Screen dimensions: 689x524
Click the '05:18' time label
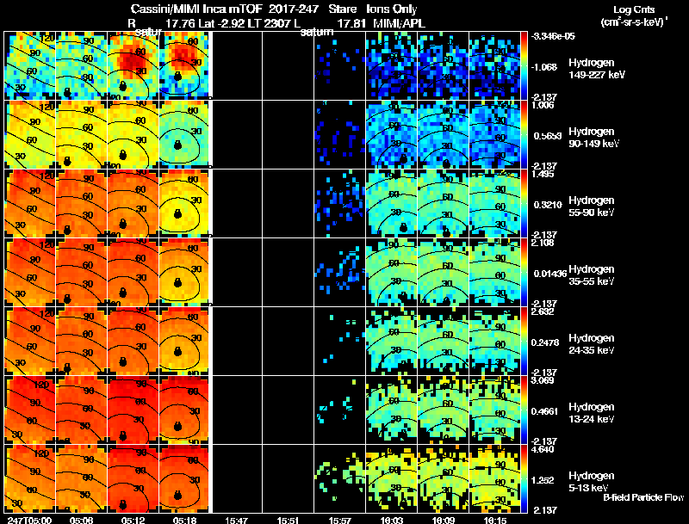pos(184,520)
